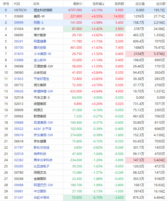
Task: Select 海尔智家 stock name
Action: coord(40,35)
